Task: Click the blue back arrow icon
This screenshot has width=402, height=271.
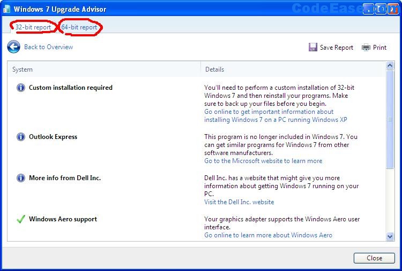Action: click(x=13, y=47)
